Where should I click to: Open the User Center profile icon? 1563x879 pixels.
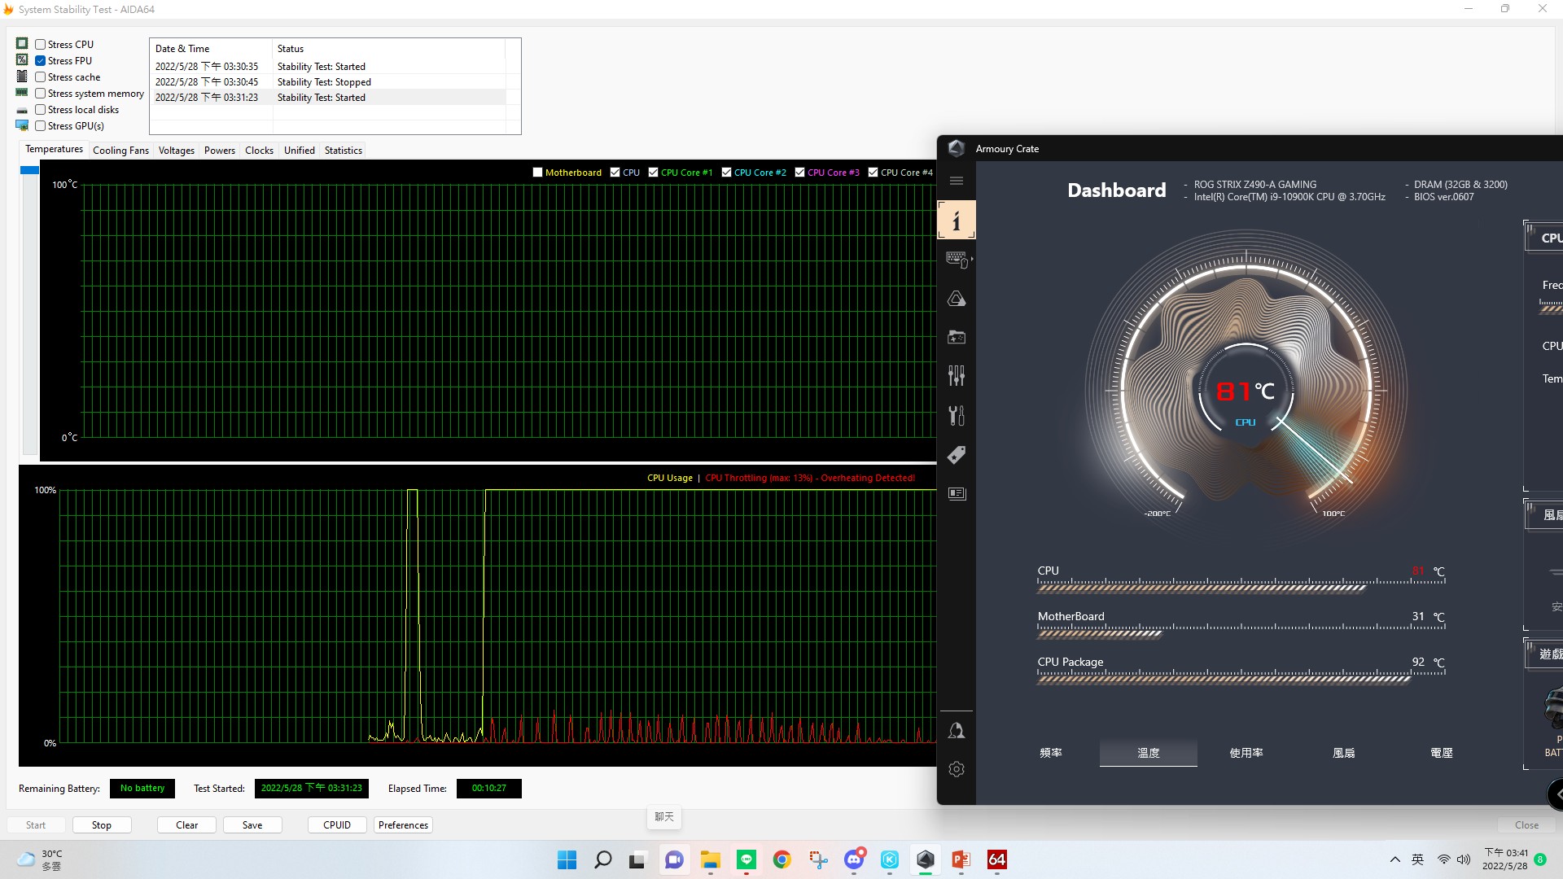957,731
